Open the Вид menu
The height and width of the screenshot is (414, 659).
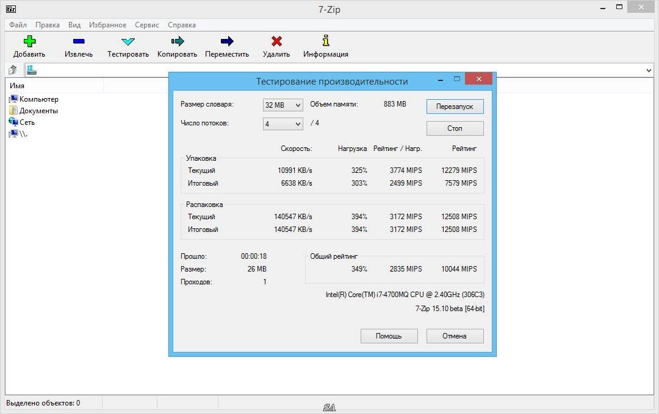[74, 25]
